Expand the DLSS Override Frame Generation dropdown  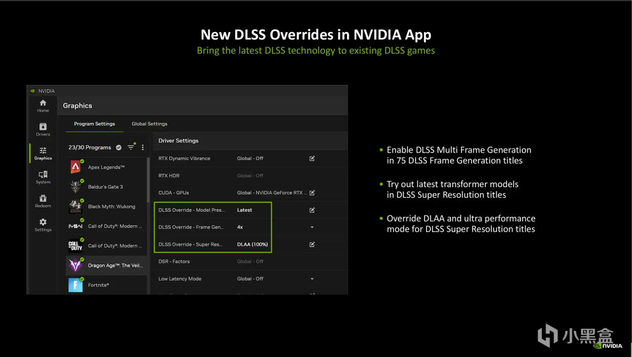click(312, 227)
